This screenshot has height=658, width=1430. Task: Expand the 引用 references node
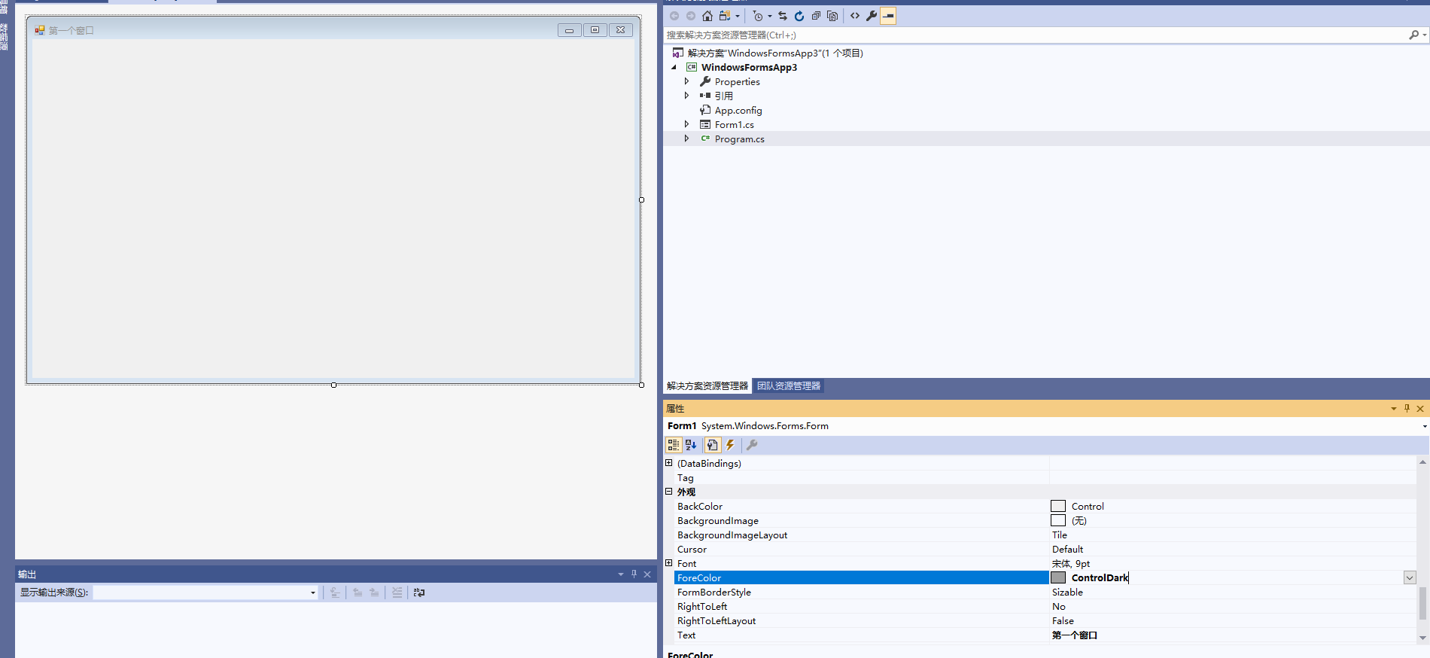686,96
